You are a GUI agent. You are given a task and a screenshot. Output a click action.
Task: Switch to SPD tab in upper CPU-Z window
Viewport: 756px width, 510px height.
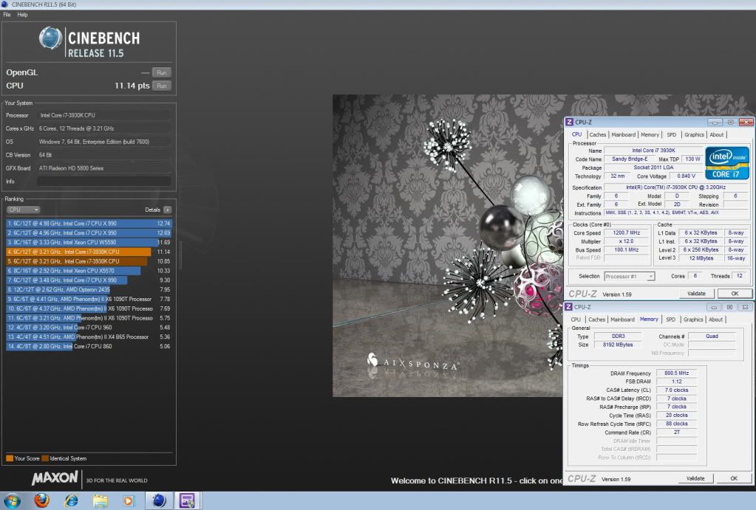click(672, 135)
